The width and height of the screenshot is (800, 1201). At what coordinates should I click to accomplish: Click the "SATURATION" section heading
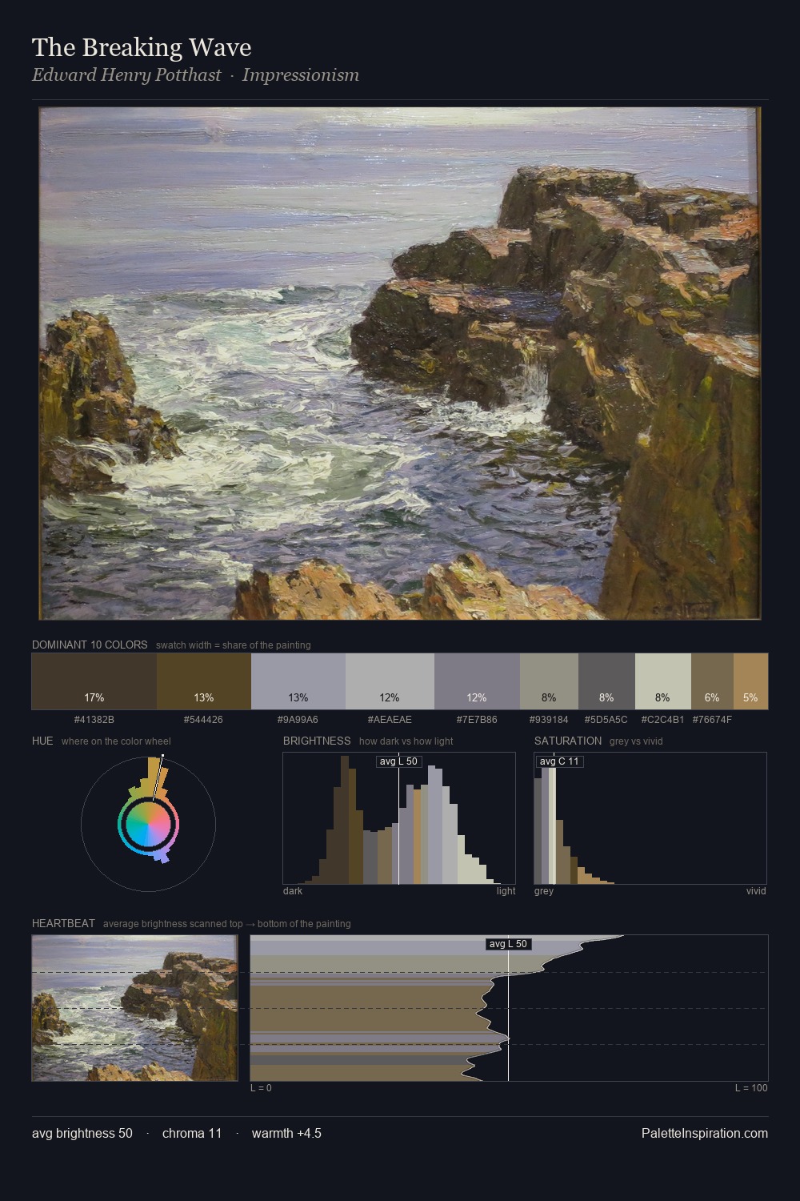pyautogui.click(x=568, y=741)
